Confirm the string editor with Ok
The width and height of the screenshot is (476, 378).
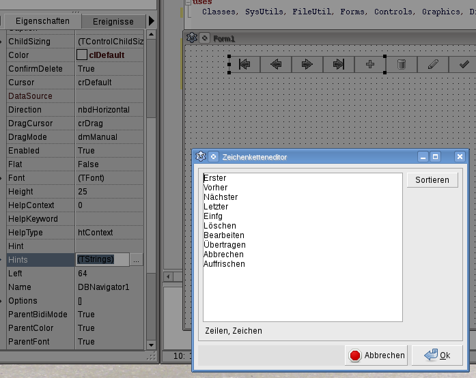tap(437, 355)
